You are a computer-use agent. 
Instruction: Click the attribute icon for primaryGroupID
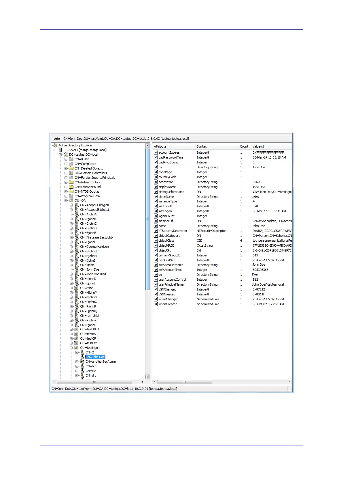[x=156, y=255]
